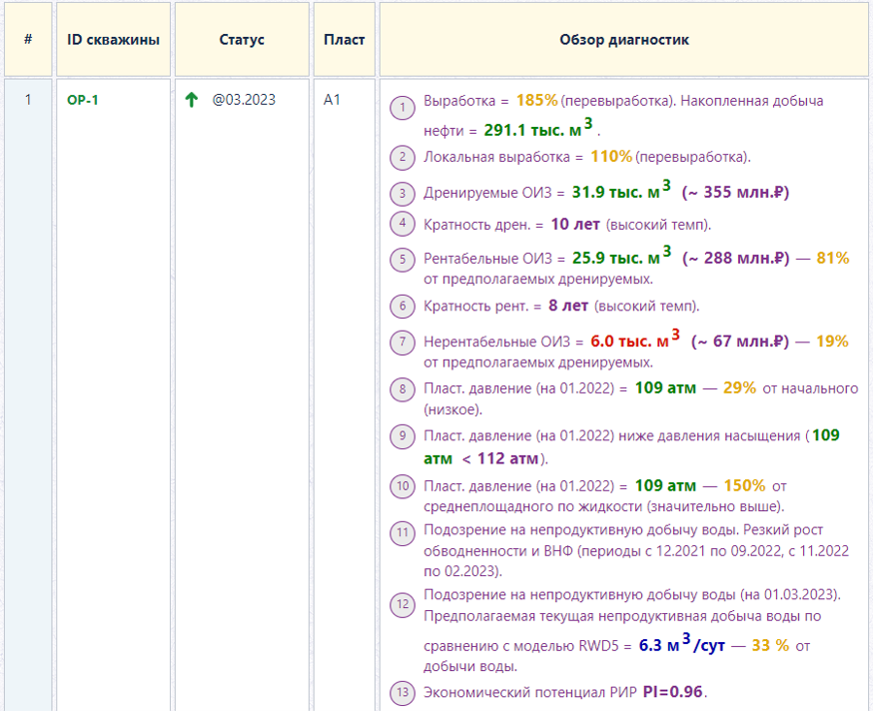This screenshot has height=711, width=873.
Task: Click diagnostic number 4 circle
Action: [x=402, y=224]
